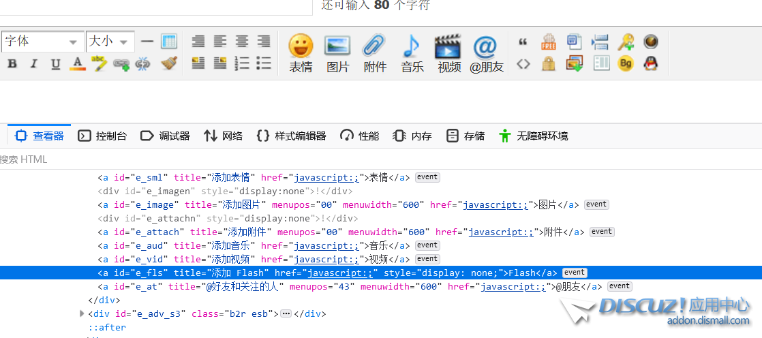This screenshot has height=338, width=762.
Task: Insert a numbered list
Action: 242,63
